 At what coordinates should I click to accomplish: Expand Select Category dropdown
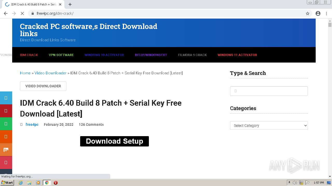[269, 126]
